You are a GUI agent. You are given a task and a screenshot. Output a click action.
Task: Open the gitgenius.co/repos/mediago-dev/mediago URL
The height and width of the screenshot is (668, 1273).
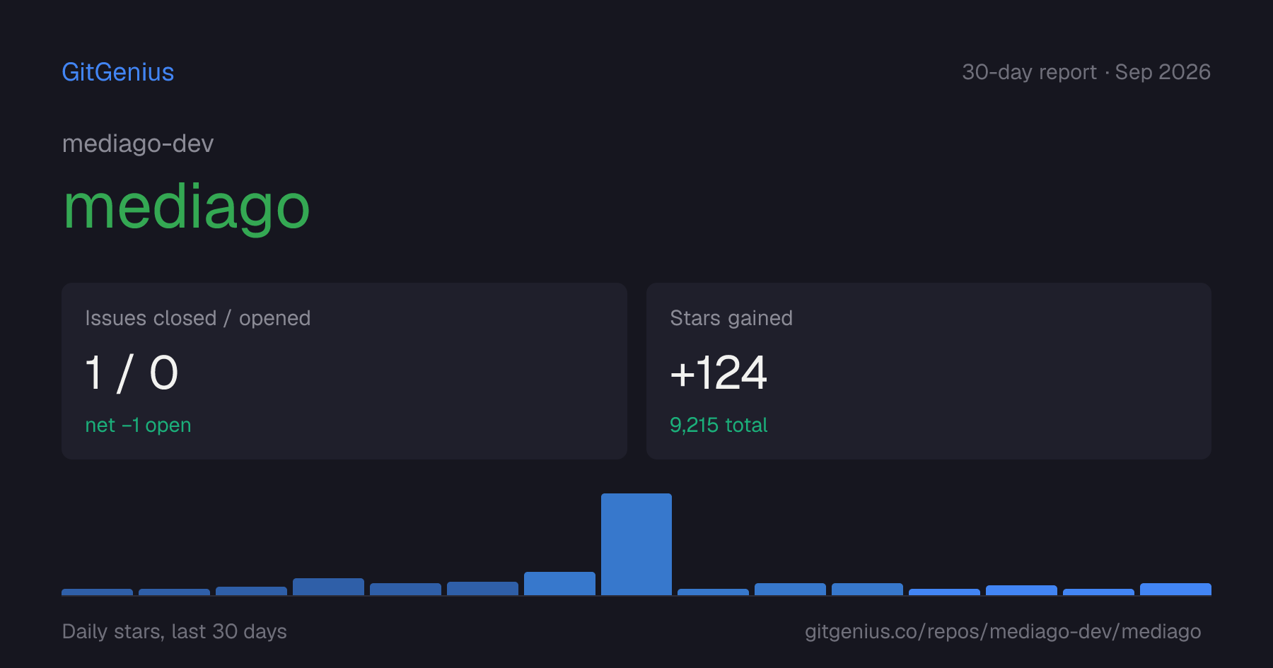(x=1003, y=631)
